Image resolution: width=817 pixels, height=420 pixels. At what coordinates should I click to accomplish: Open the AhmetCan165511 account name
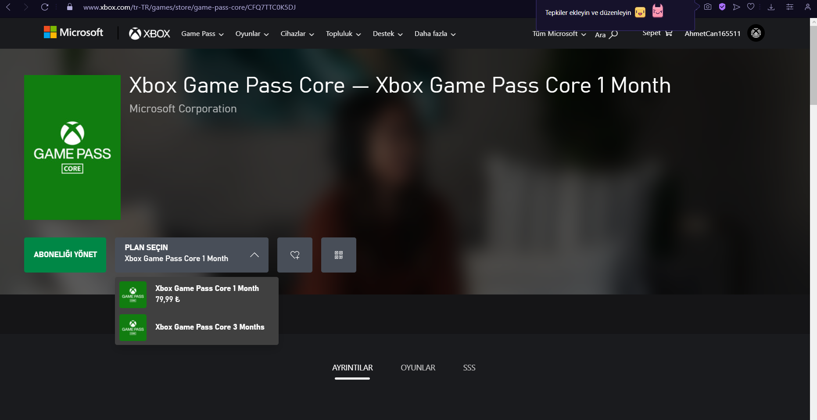click(712, 33)
